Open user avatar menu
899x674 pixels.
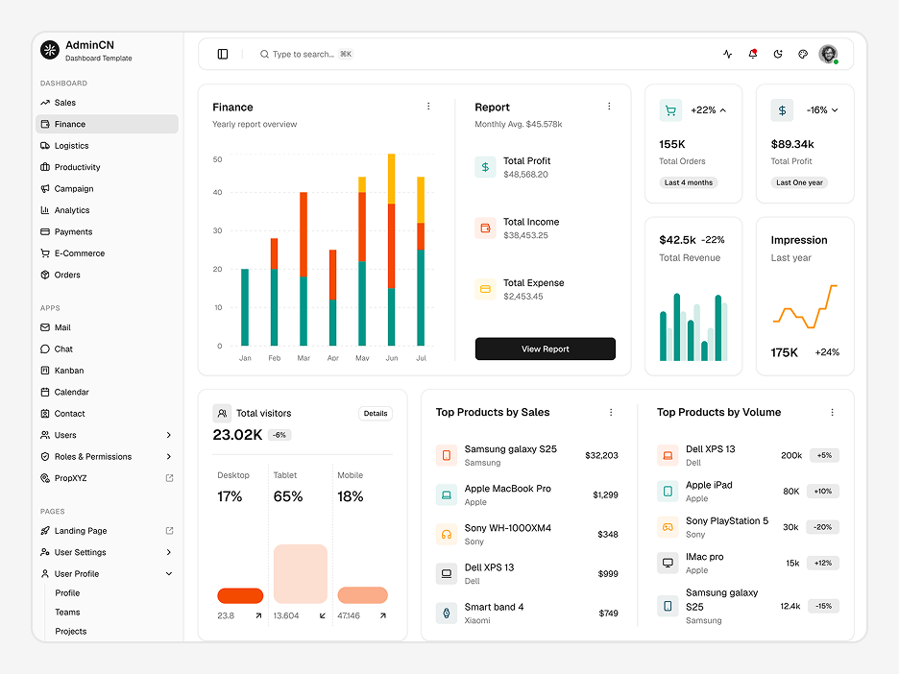tap(828, 54)
